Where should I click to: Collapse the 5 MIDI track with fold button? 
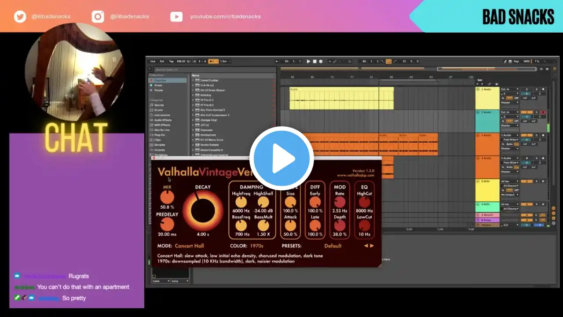tap(478, 181)
